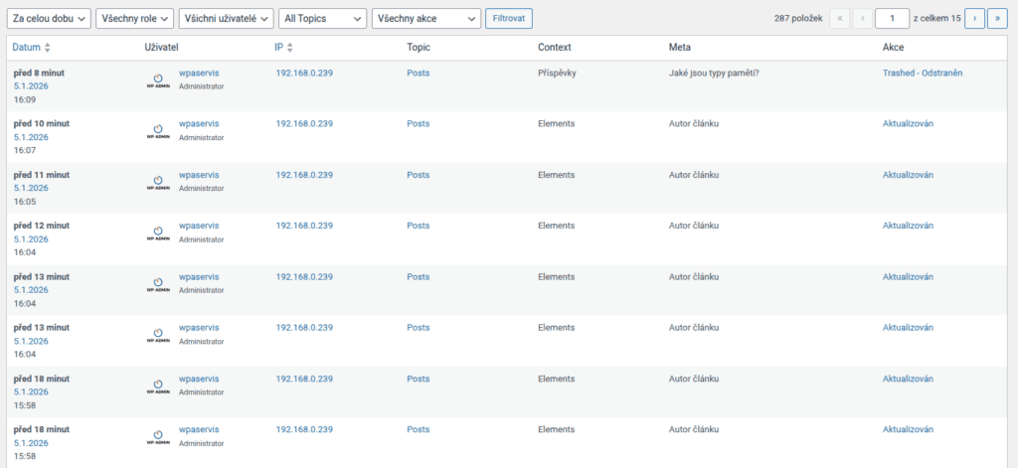Click 5.1.2026 date link in first row
This screenshot has height=468, width=1018.
[x=31, y=85]
